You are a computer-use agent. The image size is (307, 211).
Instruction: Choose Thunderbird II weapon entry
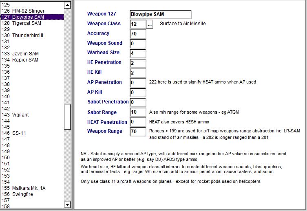click(x=27, y=35)
